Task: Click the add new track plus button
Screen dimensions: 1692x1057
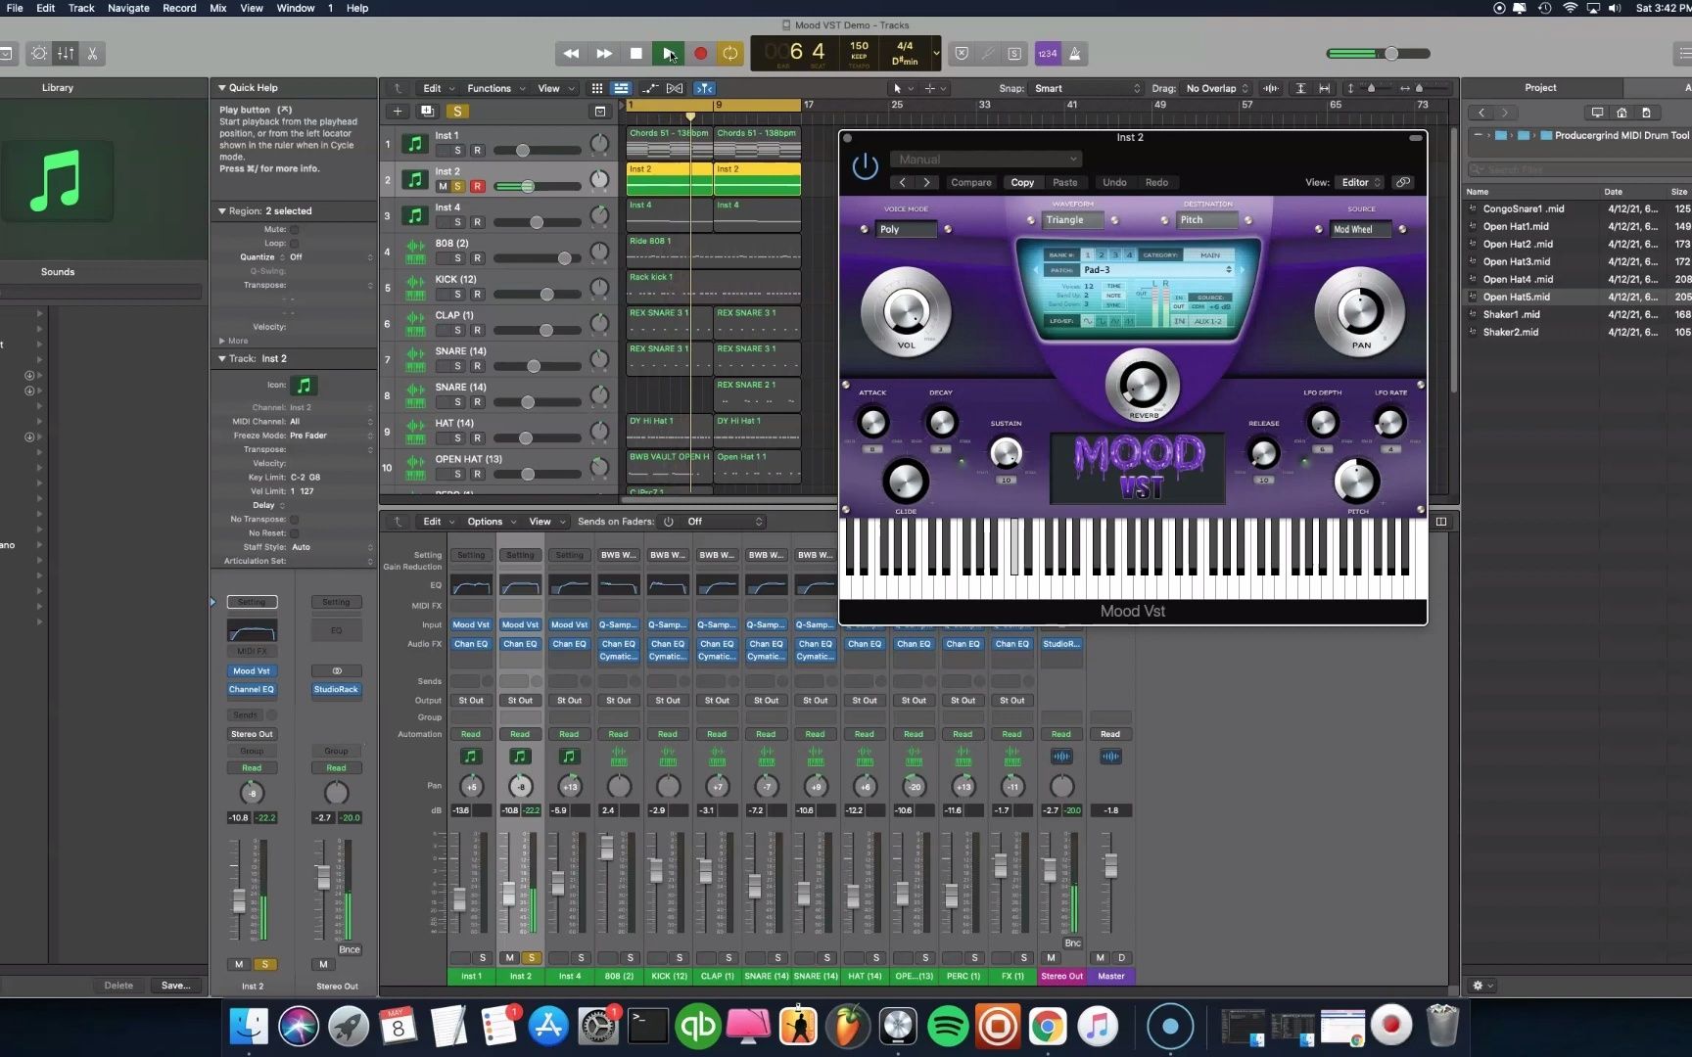Action: [398, 112]
